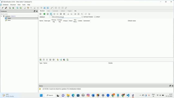Close the Status panel
Image resolution: width=174 pixels, height=98 pixels.
(x=172, y=86)
